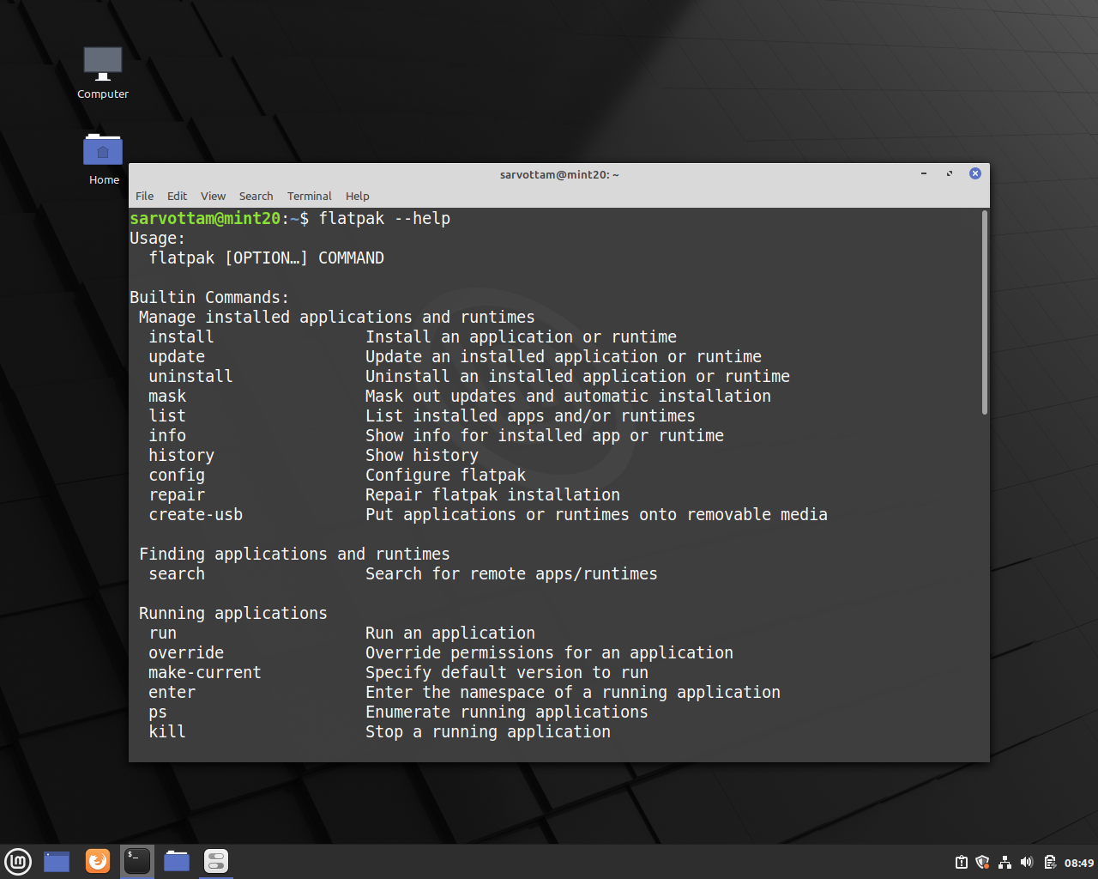Image resolution: width=1098 pixels, height=879 pixels.
Task: Open the file manager from the taskbar
Action: click(x=176, y=861)
